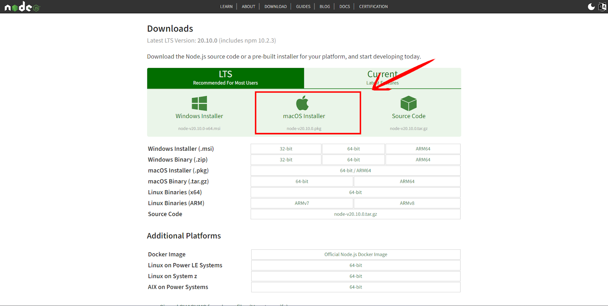Click the Windows logo icon
This screenshot has height=306, width=608.
pos(199,103)
